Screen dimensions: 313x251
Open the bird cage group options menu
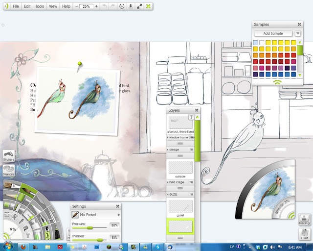(191, 182)
